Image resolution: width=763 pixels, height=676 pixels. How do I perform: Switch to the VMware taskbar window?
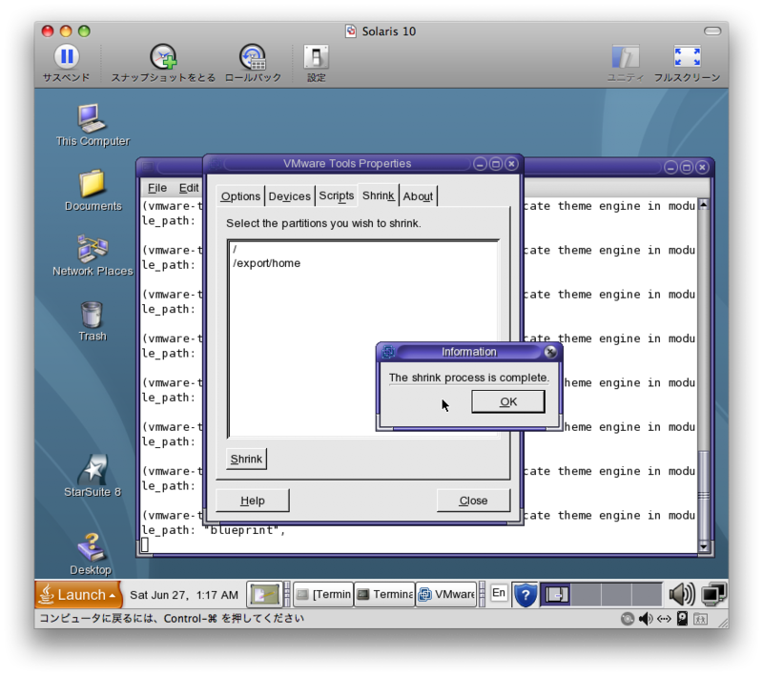[x=446, y=594]
